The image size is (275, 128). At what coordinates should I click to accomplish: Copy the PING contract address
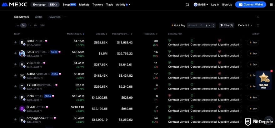click(x=41, y=100)
